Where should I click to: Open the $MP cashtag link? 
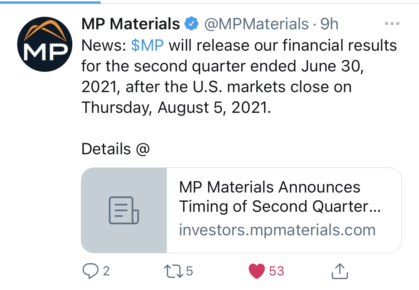tap(148, 46)
